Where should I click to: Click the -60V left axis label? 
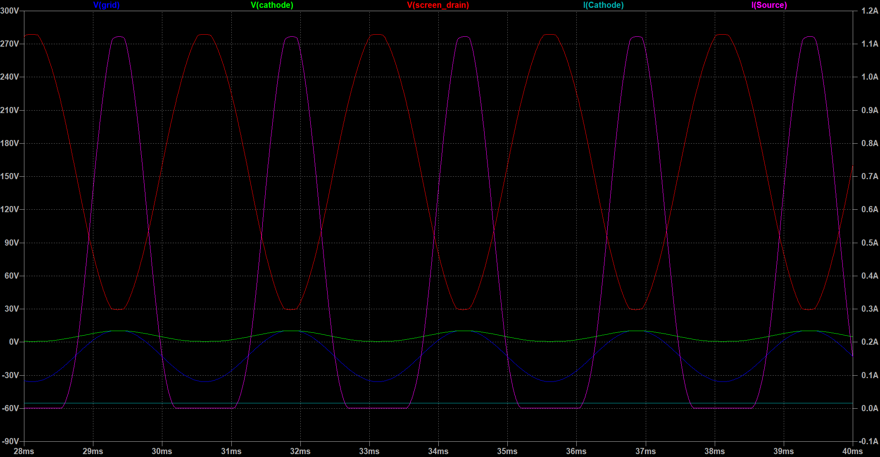(x=10, y=408)
